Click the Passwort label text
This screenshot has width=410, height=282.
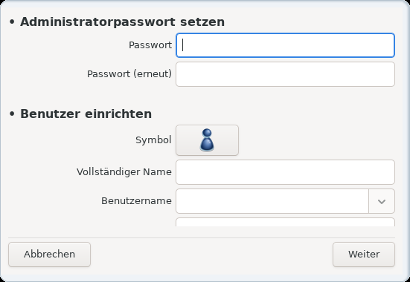(150, 45)
